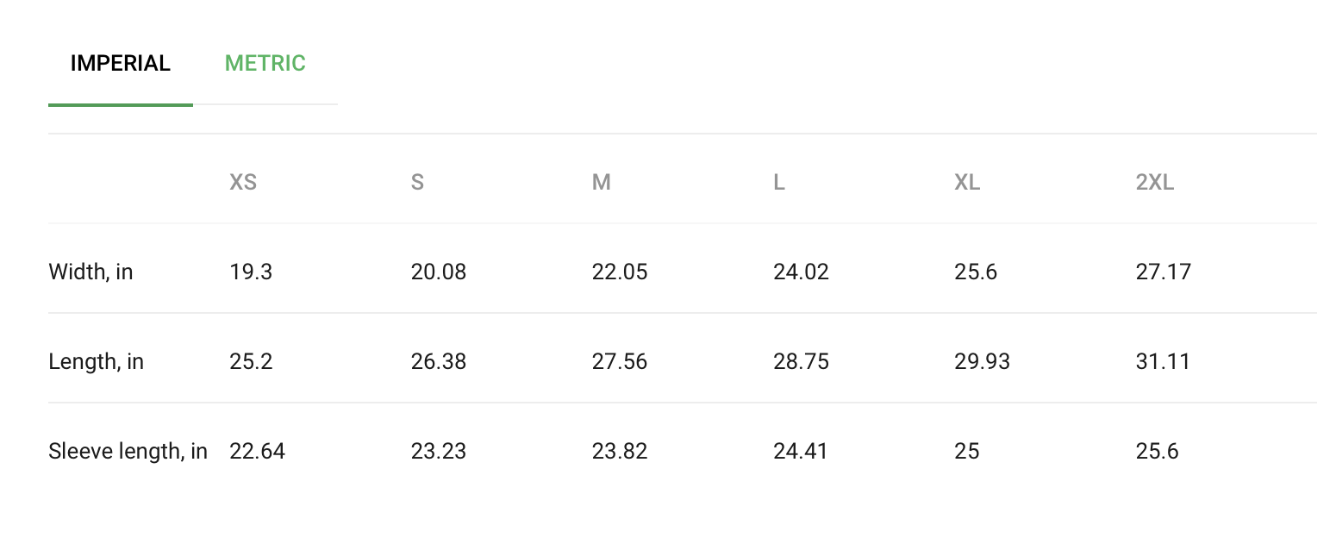Select the 22.05 width value for M
Screen dimensions: 1336x550
620,272
